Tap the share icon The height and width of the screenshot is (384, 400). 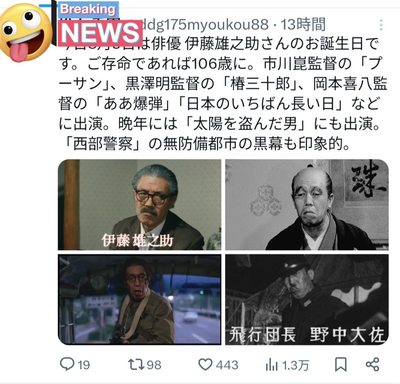373,364
